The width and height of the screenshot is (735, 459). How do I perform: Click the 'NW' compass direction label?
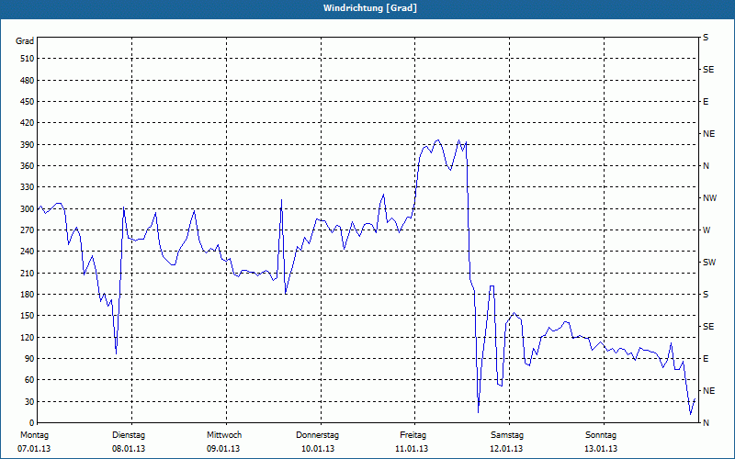(709, 198)
